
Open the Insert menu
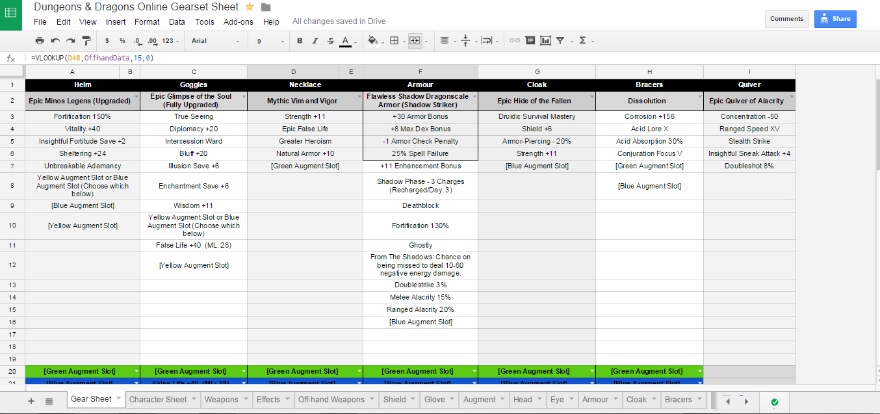(116, 21)
